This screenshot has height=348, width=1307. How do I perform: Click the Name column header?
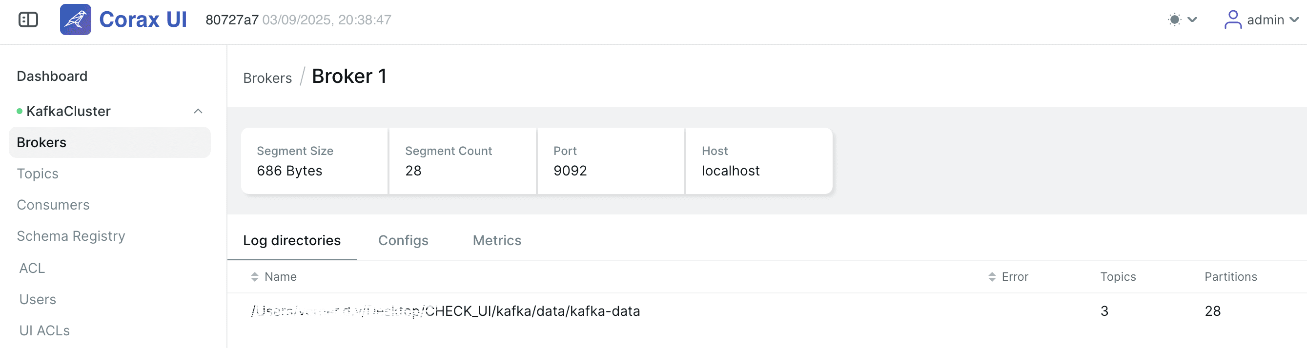(x=281, y=276)
